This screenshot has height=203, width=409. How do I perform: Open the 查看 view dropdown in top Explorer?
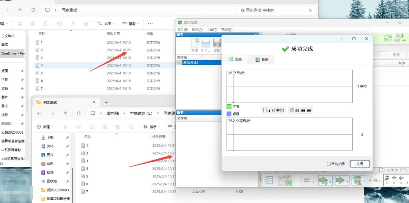[x=131, y=24]
